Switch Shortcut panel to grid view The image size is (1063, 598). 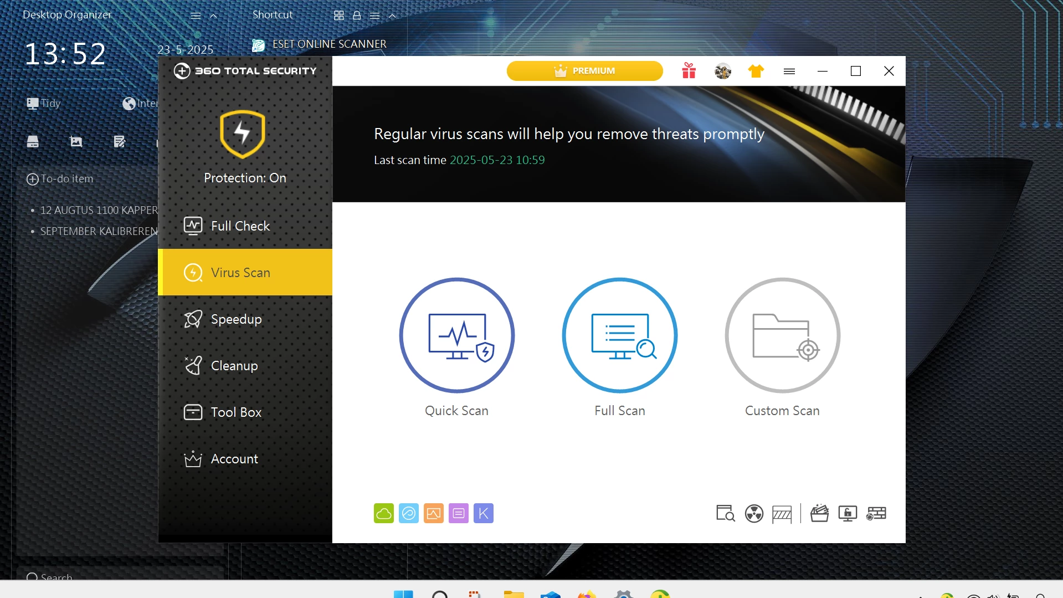[339, 16]
